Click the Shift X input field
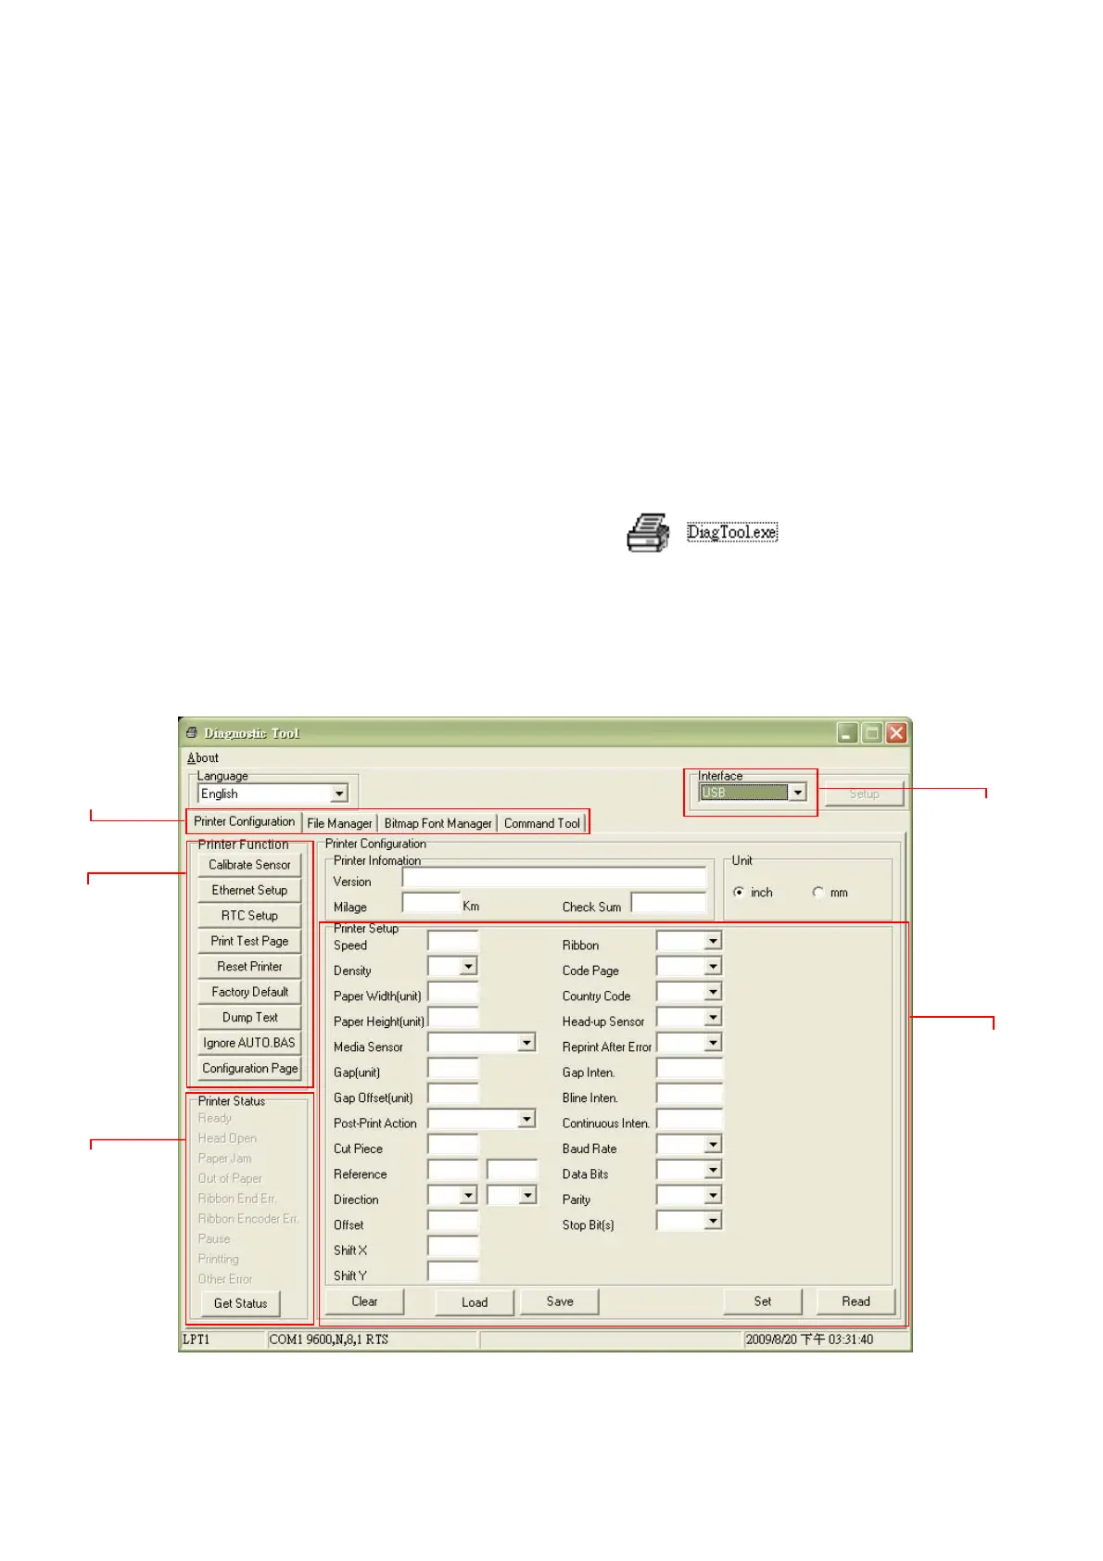The height and width of the screenshot is (1561, 1103). 453,1247
